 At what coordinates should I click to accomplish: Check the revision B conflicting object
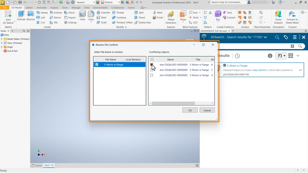(x=152, y=64)
